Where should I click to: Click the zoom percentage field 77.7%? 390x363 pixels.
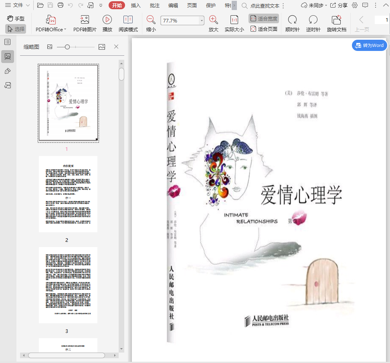(x=180, y=21)
